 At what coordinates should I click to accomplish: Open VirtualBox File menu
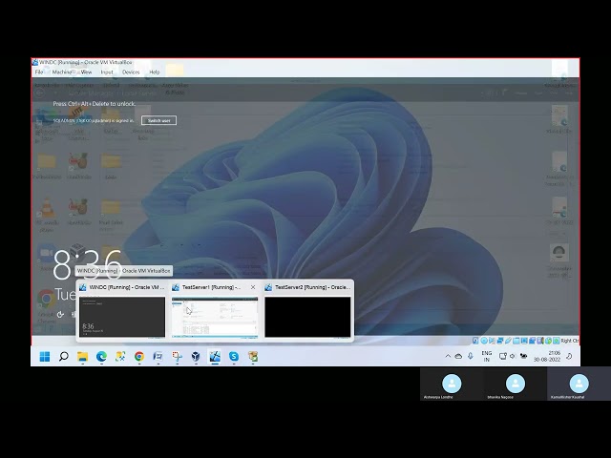click(x=39, y=73)
